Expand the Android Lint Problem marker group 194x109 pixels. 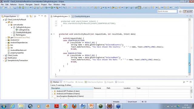[52, 94]
